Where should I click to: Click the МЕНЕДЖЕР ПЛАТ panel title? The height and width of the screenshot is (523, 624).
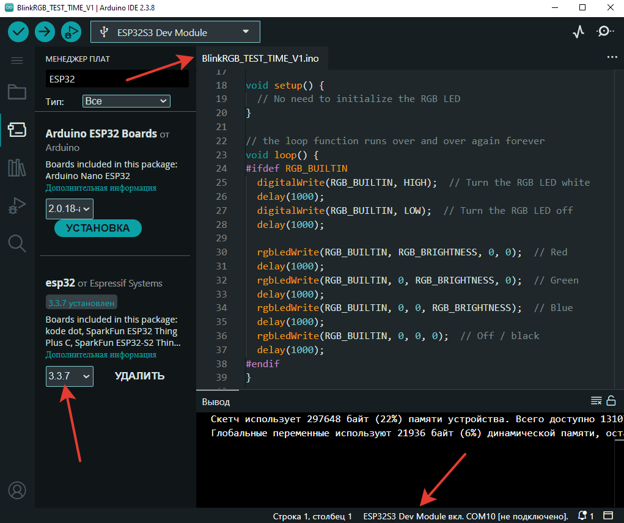coord(78,59)
